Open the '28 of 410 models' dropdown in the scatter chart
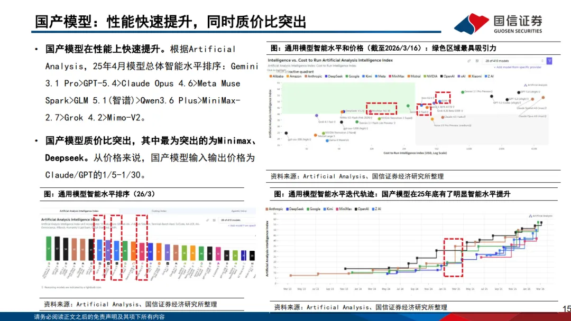Viewport: 571px width, 321px height. [514, 61]
